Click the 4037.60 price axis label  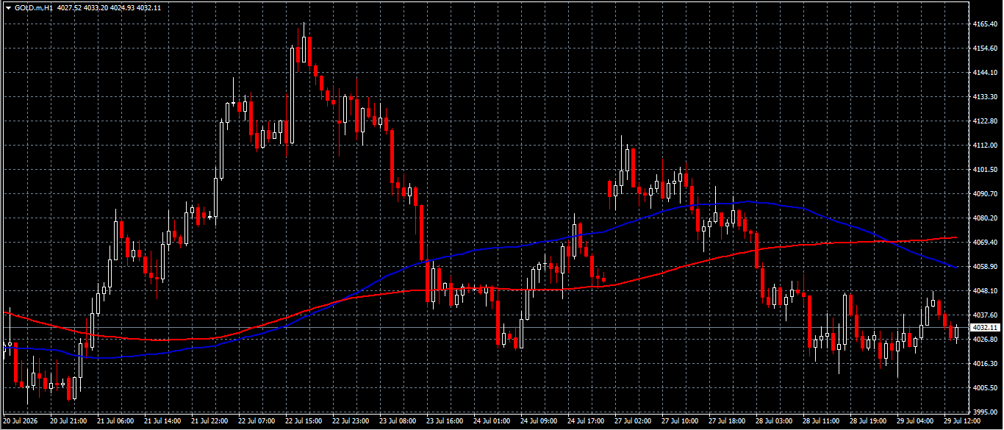pos(983,315)
